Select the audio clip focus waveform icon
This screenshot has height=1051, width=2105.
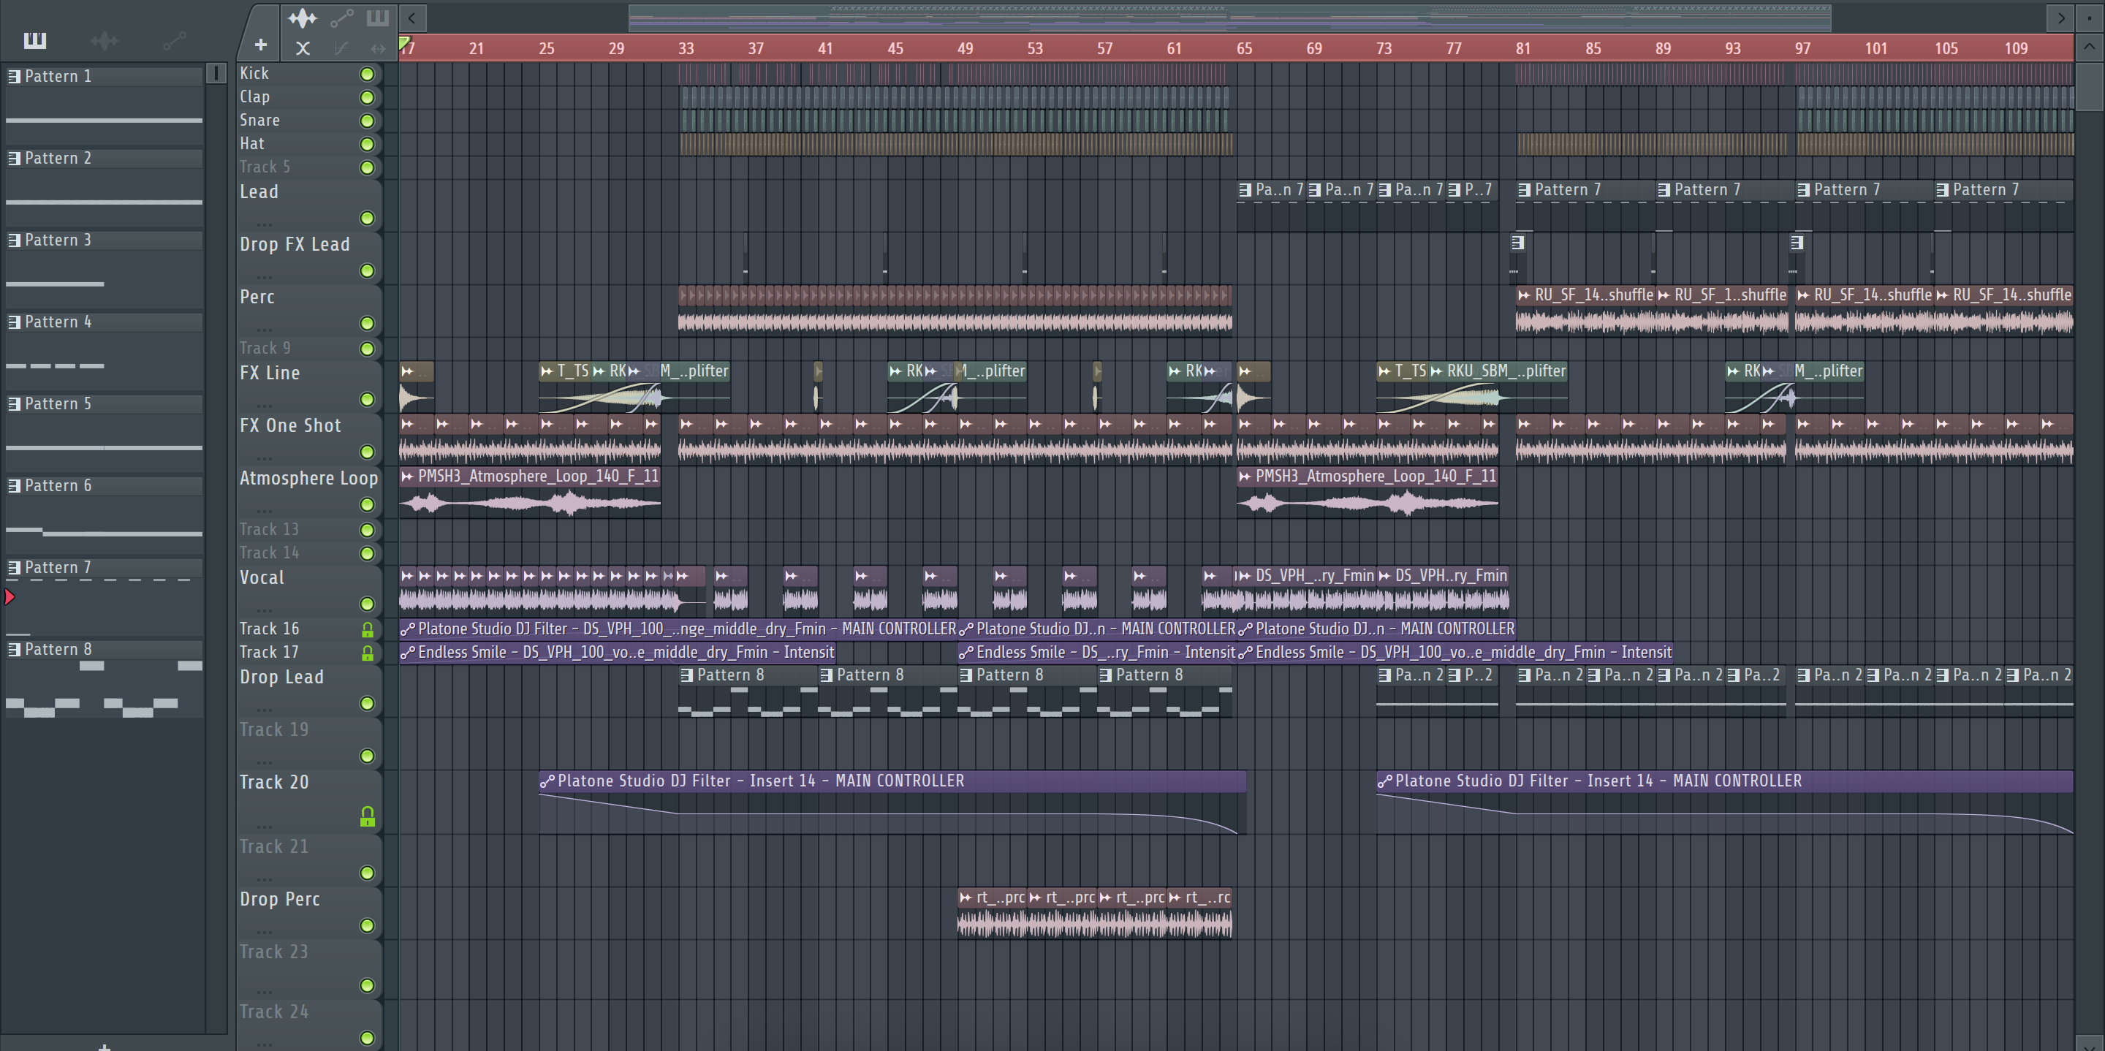pyautogui.click(x=303, y=18)
